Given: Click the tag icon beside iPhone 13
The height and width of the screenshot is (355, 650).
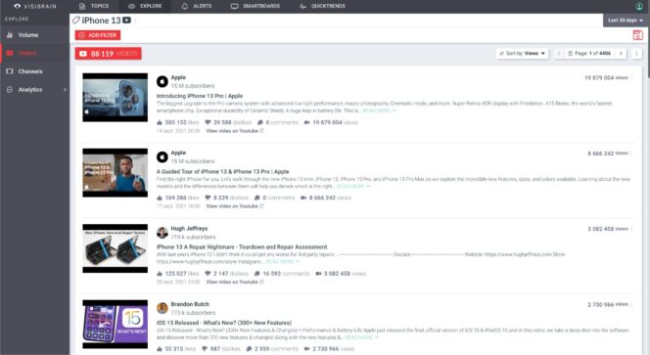Looking at the screenshot, I should (x=75, y=20).
